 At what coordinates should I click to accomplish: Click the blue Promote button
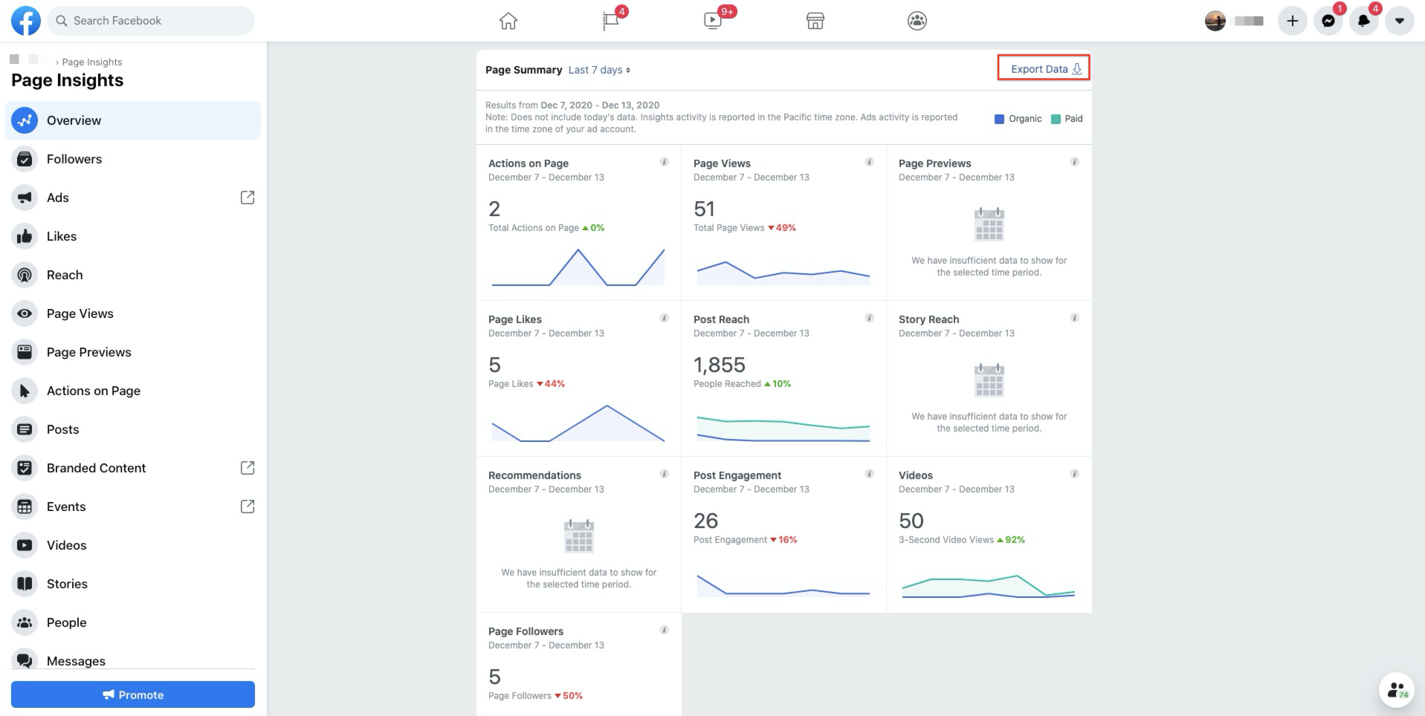pyautogui.click(x=133, y=694)
